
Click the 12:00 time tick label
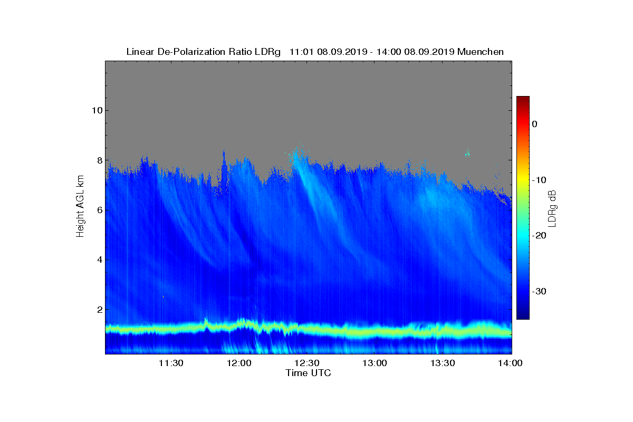point(239,363)
